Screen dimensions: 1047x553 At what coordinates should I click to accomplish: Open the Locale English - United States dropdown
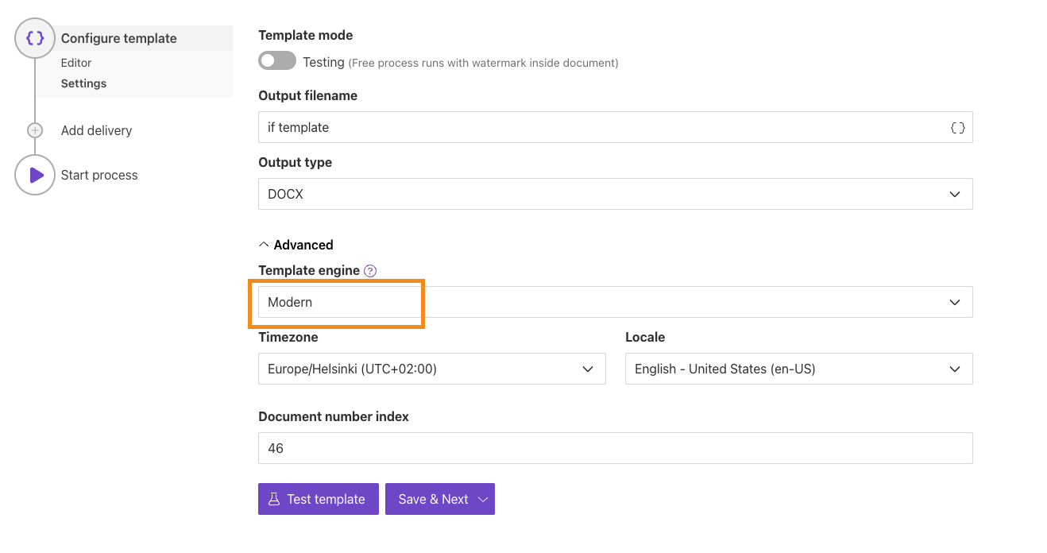pos(798,369)
